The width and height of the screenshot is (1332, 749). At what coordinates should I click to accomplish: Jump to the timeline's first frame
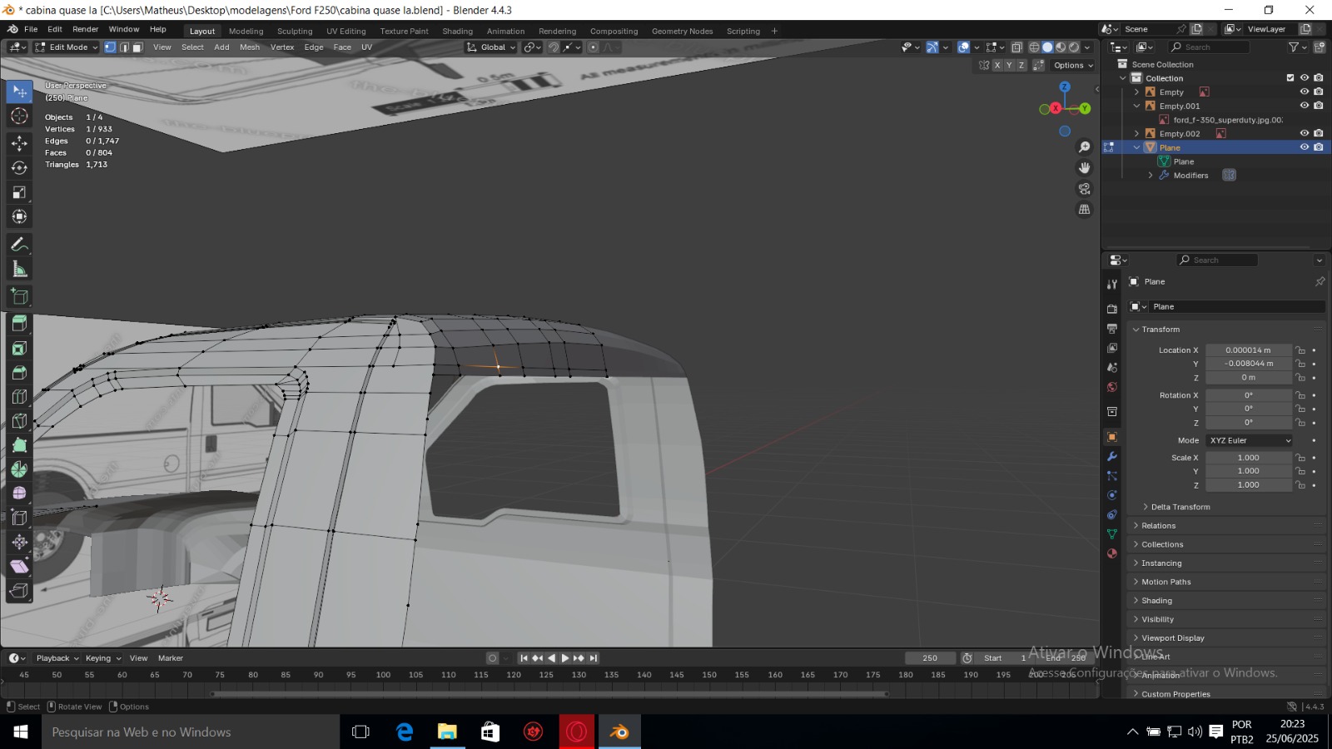[524, 658]
